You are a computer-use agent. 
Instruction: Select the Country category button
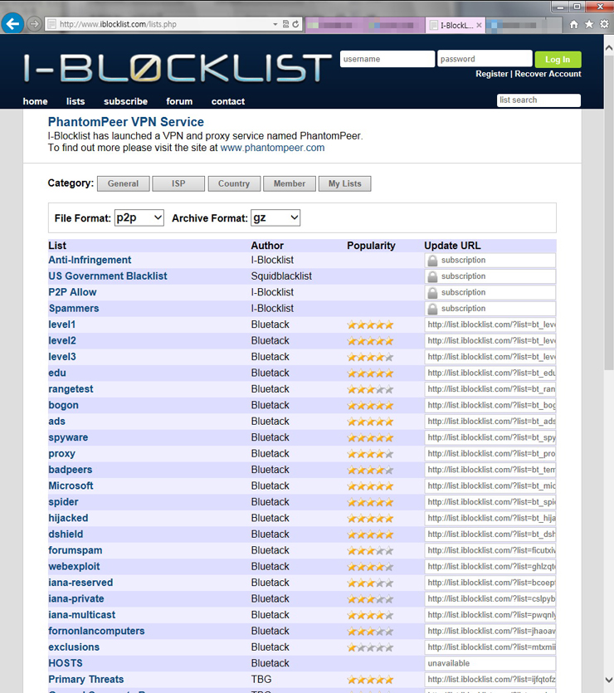[x=234, y=184]
